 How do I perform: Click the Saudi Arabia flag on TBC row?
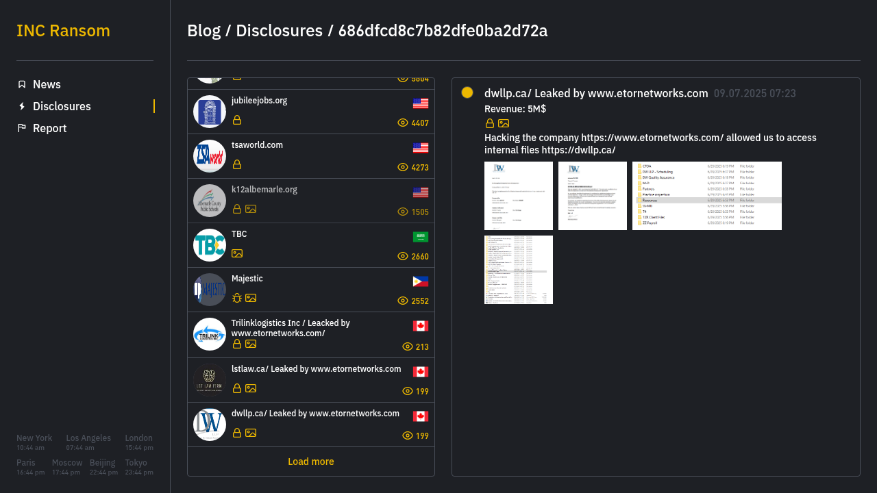[421, 237]
